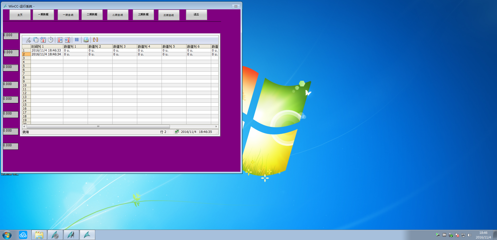Click the 退出 exit button
Viewport: 497px width, 240px height.
pyautogui.click(x=196, y=15)
